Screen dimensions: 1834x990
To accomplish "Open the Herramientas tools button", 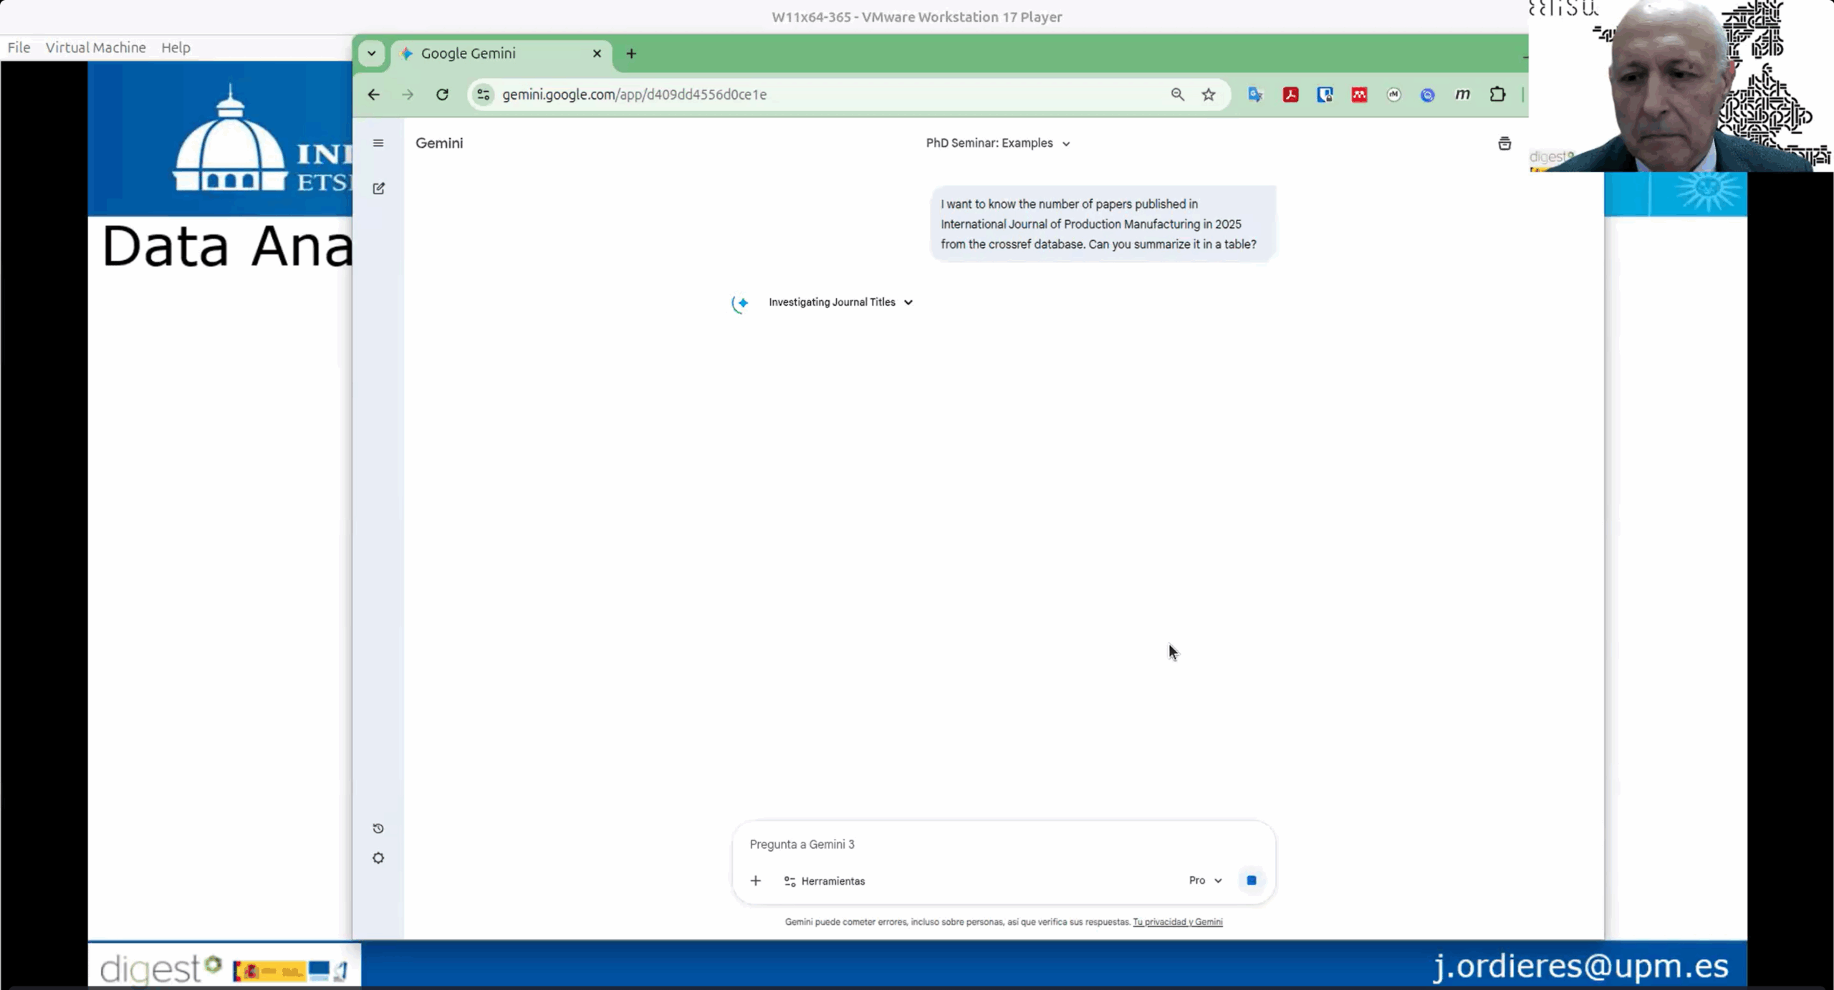I will 825,881.
